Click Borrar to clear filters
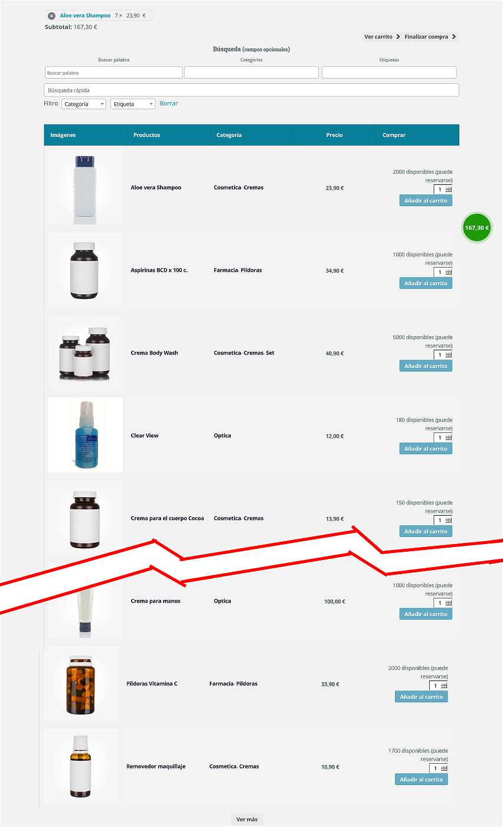The image size is (503, 827). (168, 103)
